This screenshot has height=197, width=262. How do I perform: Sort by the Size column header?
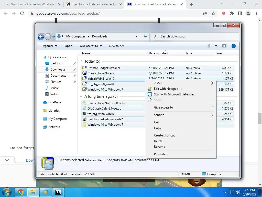pyautogui.click(x=219, y=53)
